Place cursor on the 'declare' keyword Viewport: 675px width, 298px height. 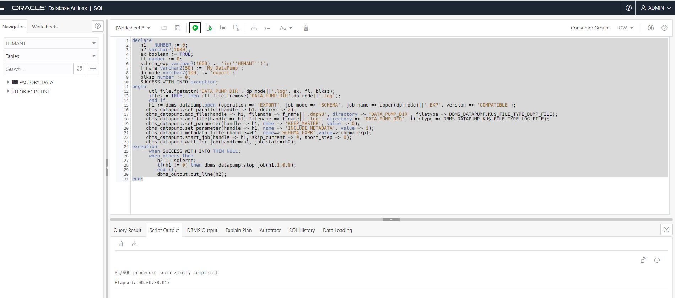142,40
